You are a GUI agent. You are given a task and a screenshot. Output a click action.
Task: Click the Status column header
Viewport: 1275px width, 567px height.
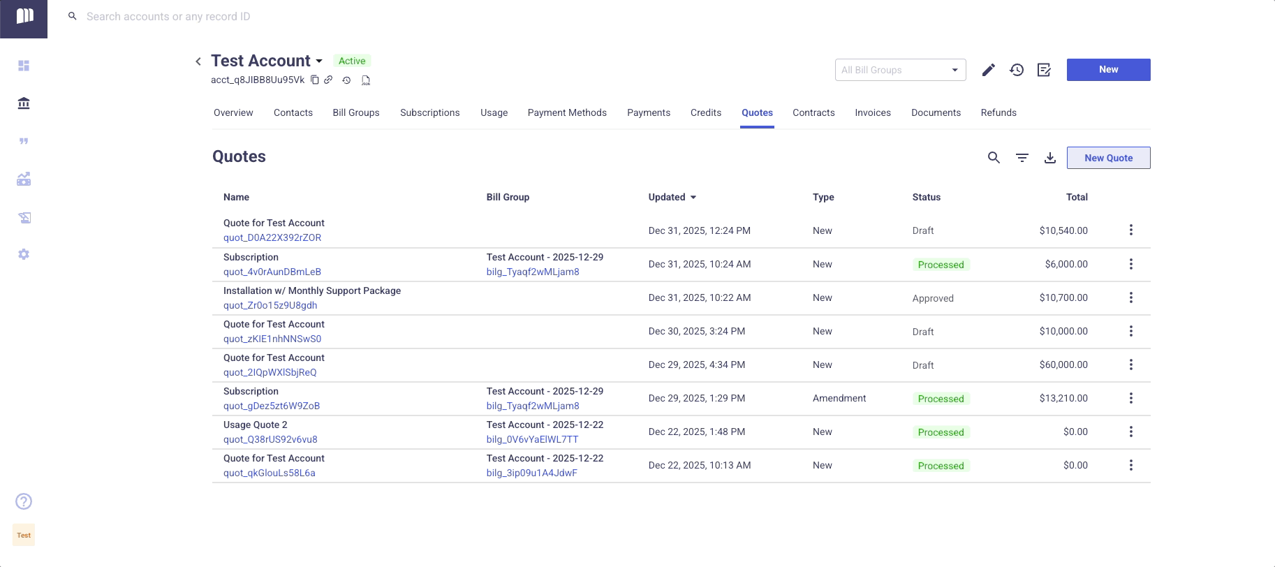pos(927,197)
